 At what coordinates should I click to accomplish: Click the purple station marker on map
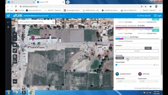click(33, 38)
